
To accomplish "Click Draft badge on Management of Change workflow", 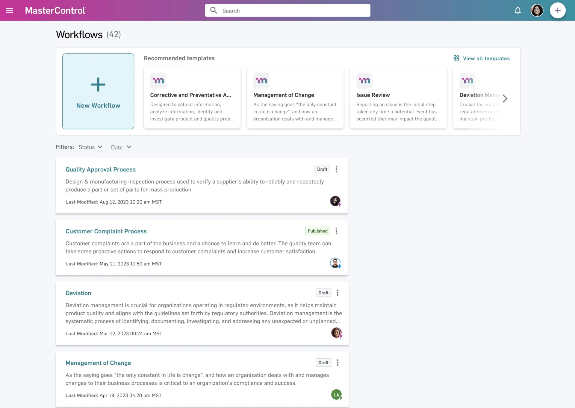I will pyautogui.click(x=323, y=363).
